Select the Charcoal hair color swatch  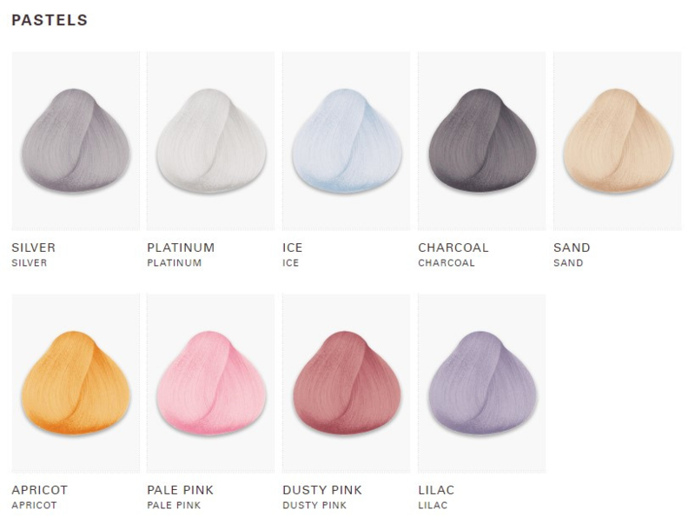tap(482, 141)
